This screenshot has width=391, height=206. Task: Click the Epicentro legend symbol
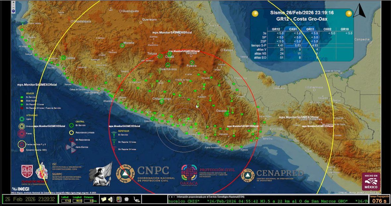click(22, 150)
